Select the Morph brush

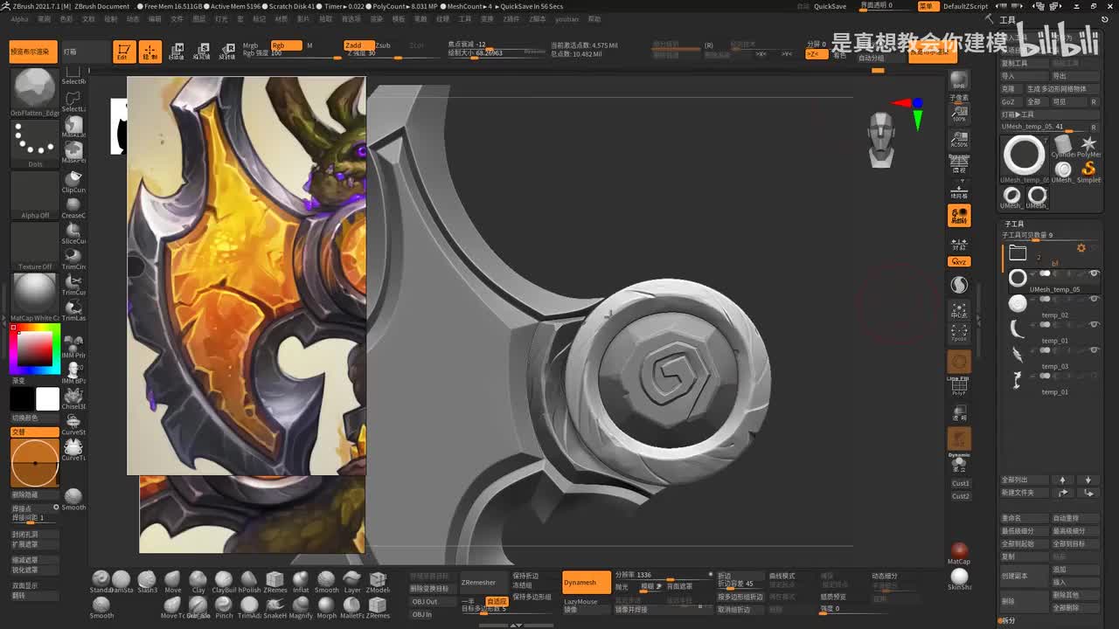(326, 606)
